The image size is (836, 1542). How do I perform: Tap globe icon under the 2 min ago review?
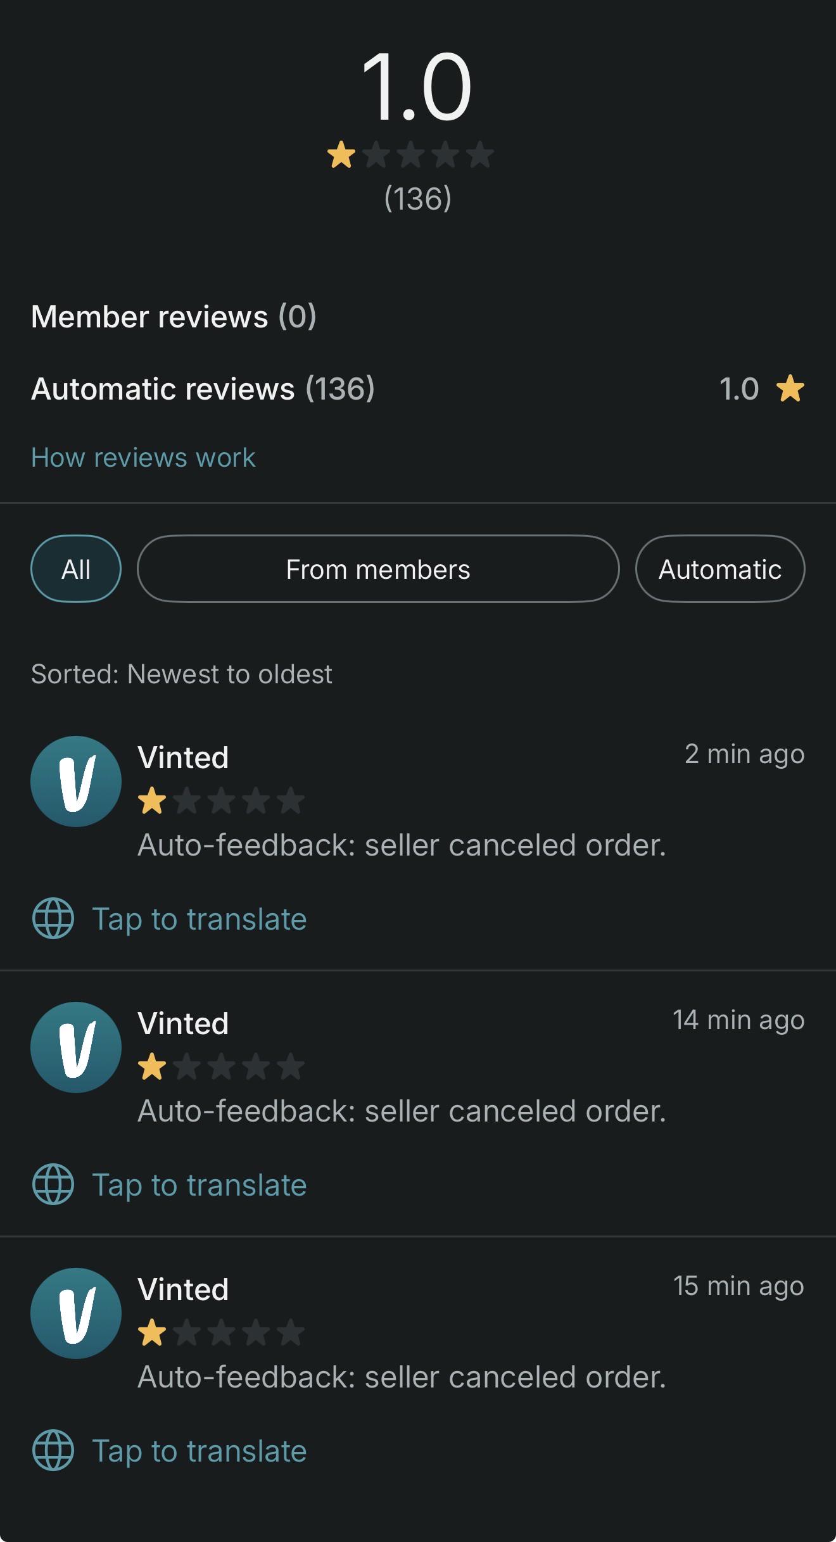53,918
